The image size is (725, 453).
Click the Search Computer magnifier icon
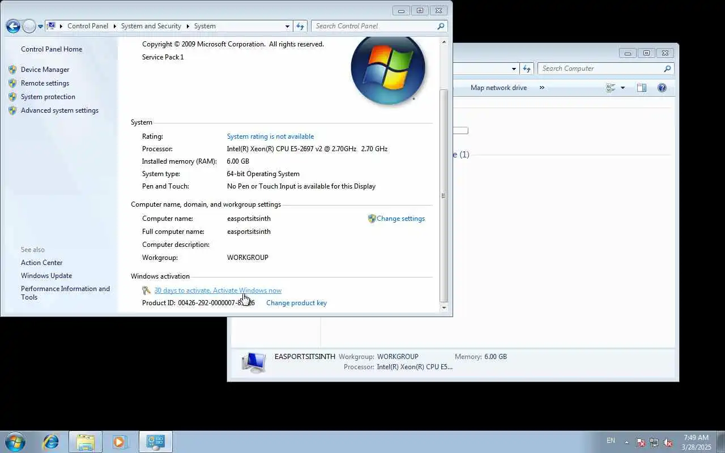point(667,69)
